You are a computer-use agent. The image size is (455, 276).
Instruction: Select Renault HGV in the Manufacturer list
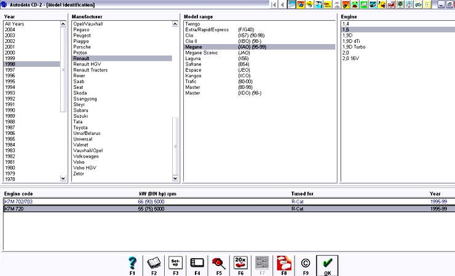(x=122, y=64)
